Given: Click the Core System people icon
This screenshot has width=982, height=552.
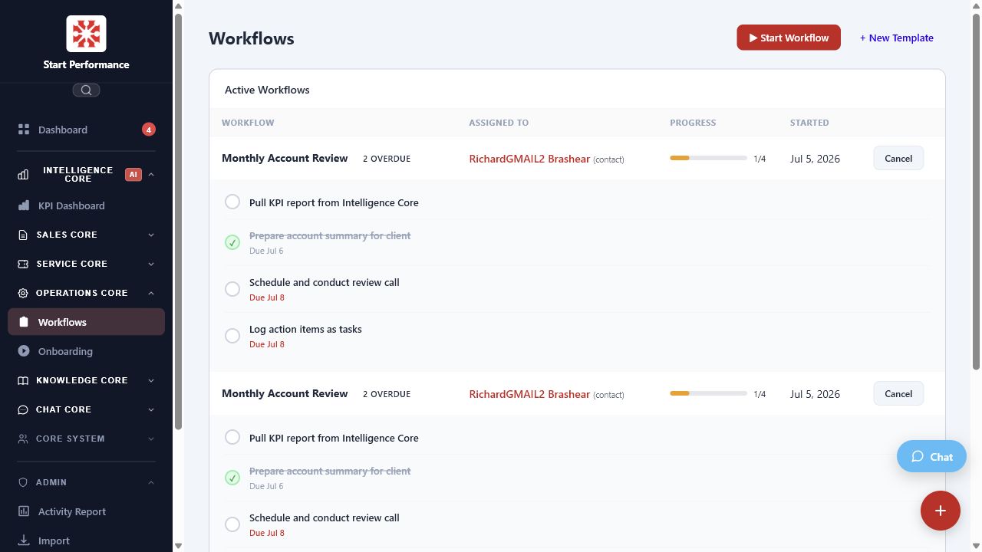Looking at the screenshot, I should click(x=22, y=439).
